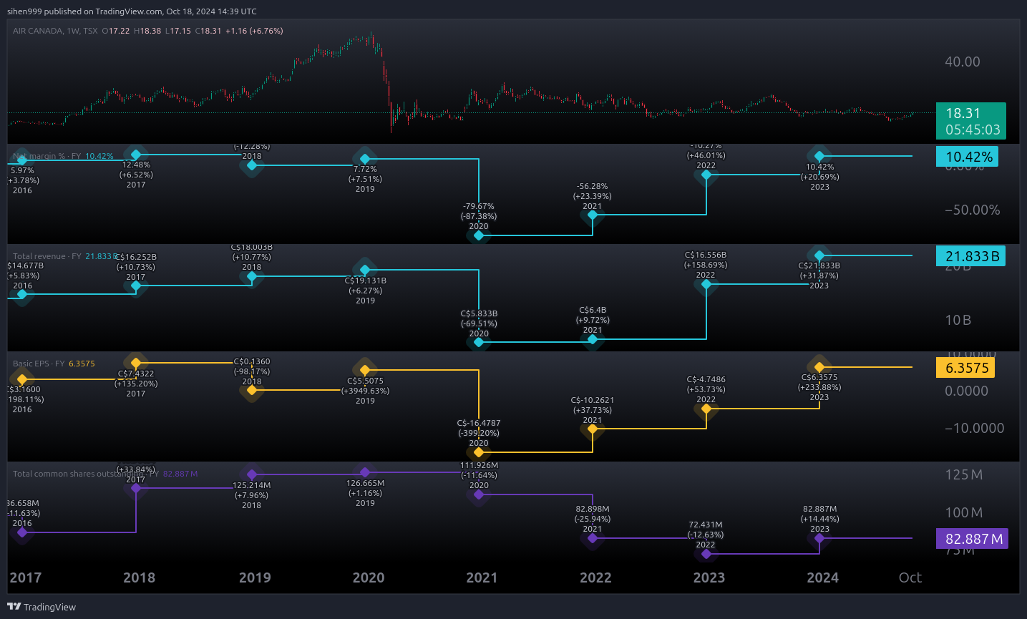Viewport: 1027px width, 619px height.
Task: Click the 2019 EPS diamond at C$5.5075
Action: coord(365,370)
